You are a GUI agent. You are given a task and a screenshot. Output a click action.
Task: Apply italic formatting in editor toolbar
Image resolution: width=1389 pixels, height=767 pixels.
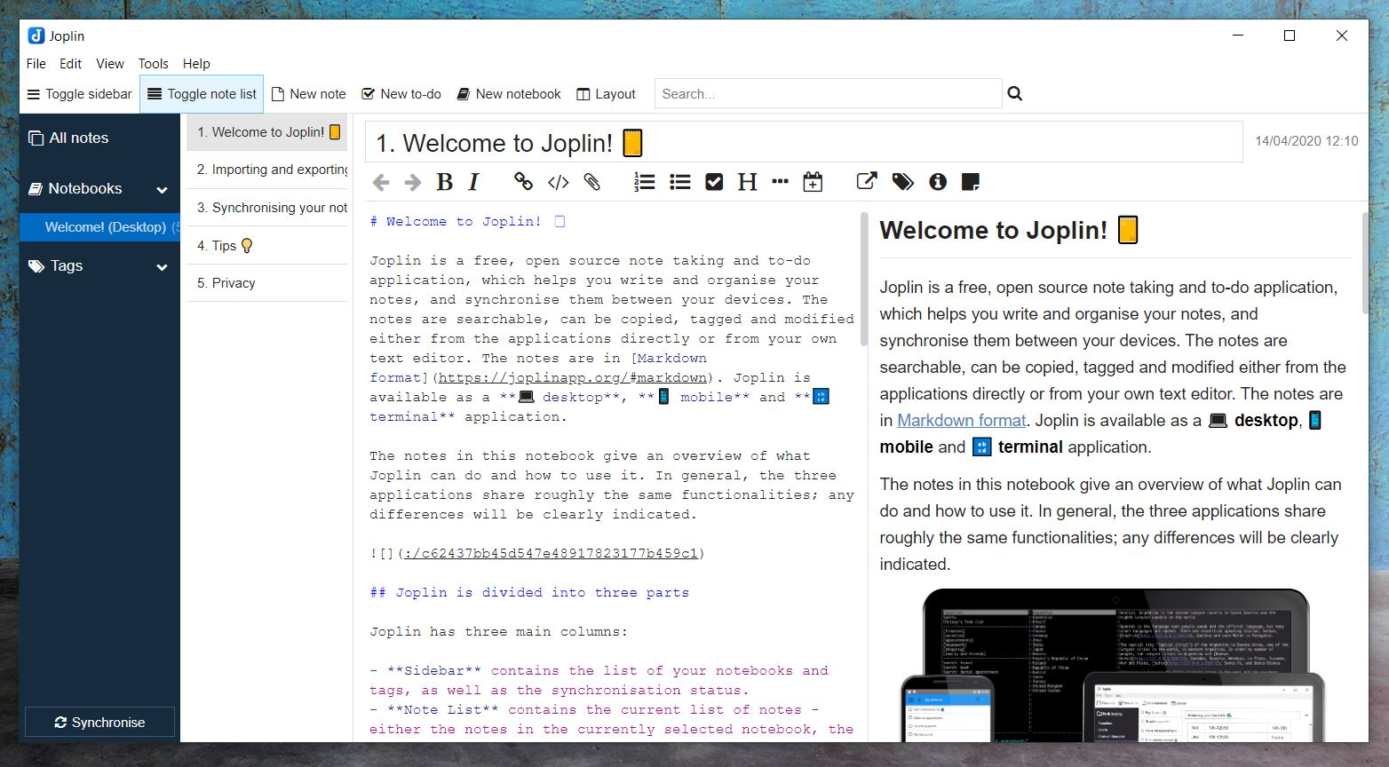[x=474, y=182]
